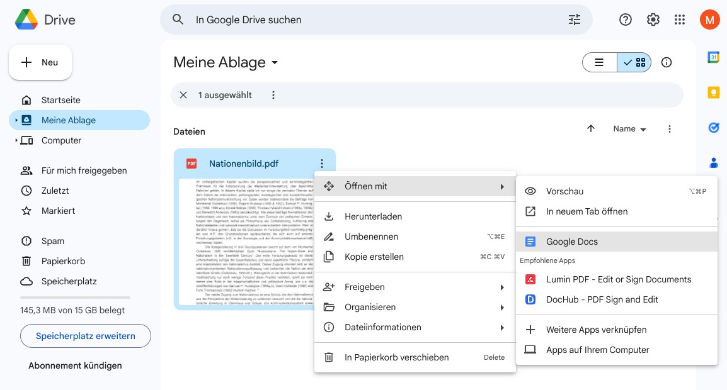Open Google Calendar side panel icon
Image resolution: width=727 pixels, height=390 pixels.
[x=713, y=57]
